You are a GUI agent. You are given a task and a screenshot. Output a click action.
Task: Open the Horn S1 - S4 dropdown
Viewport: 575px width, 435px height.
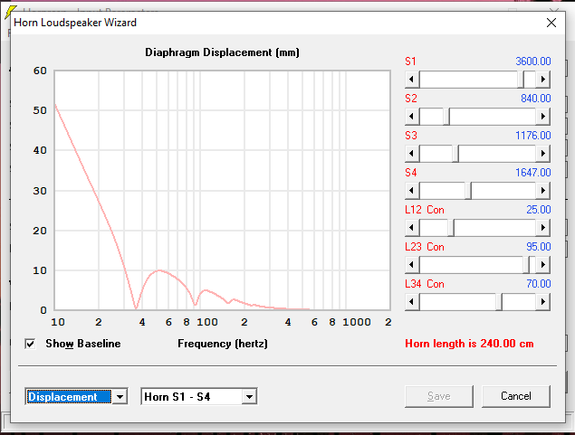(249, 396)
